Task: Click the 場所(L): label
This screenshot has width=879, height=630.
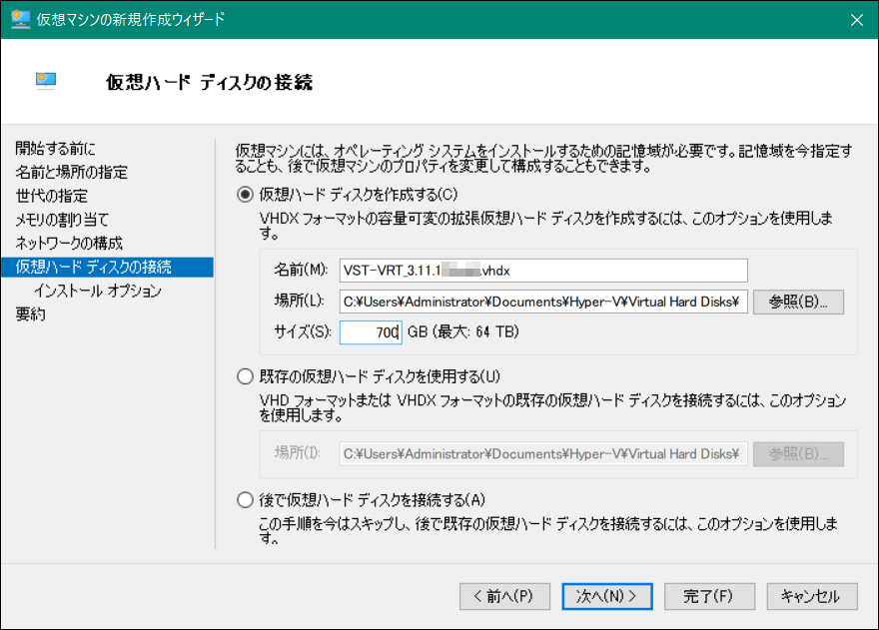Action: point(299,301)
